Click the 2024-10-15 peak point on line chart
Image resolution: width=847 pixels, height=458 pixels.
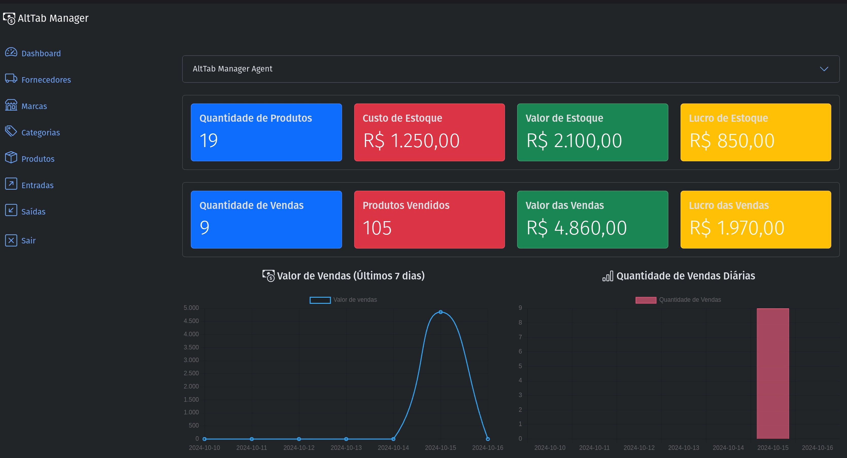click(440, 312)
